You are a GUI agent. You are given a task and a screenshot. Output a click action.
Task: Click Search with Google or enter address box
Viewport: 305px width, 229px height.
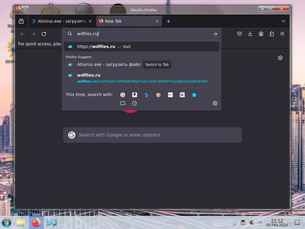click(152, 135)
